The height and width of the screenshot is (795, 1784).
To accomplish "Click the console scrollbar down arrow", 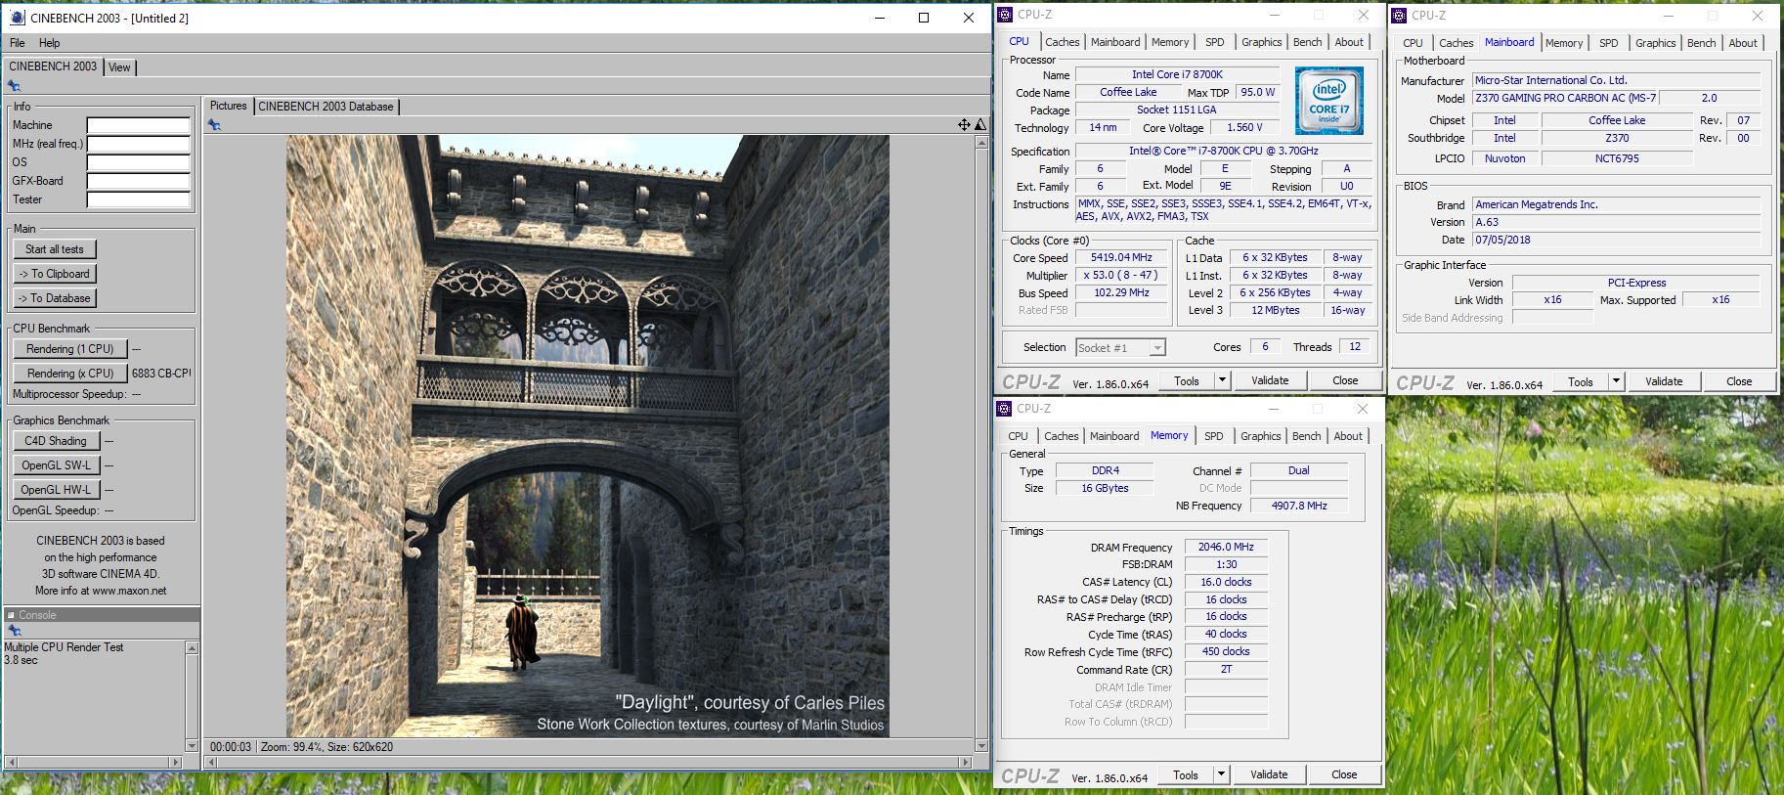I will (192, 746).
